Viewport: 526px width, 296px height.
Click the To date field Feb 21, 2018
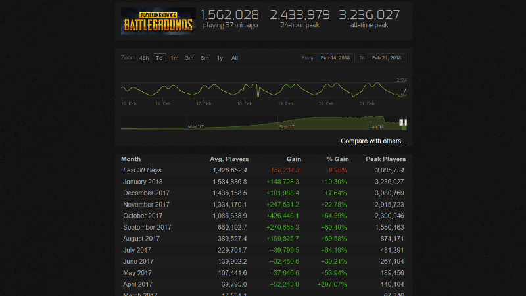point(387,58)
